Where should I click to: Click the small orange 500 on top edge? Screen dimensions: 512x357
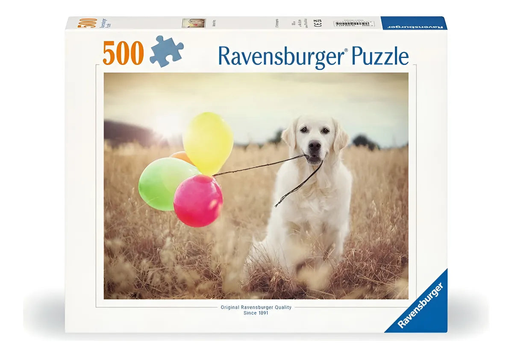point(87,23)
